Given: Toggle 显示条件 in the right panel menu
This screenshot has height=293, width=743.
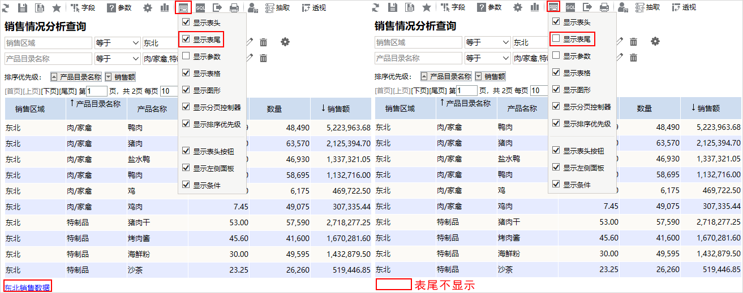Looking at the screenshot, I should 556,184.
